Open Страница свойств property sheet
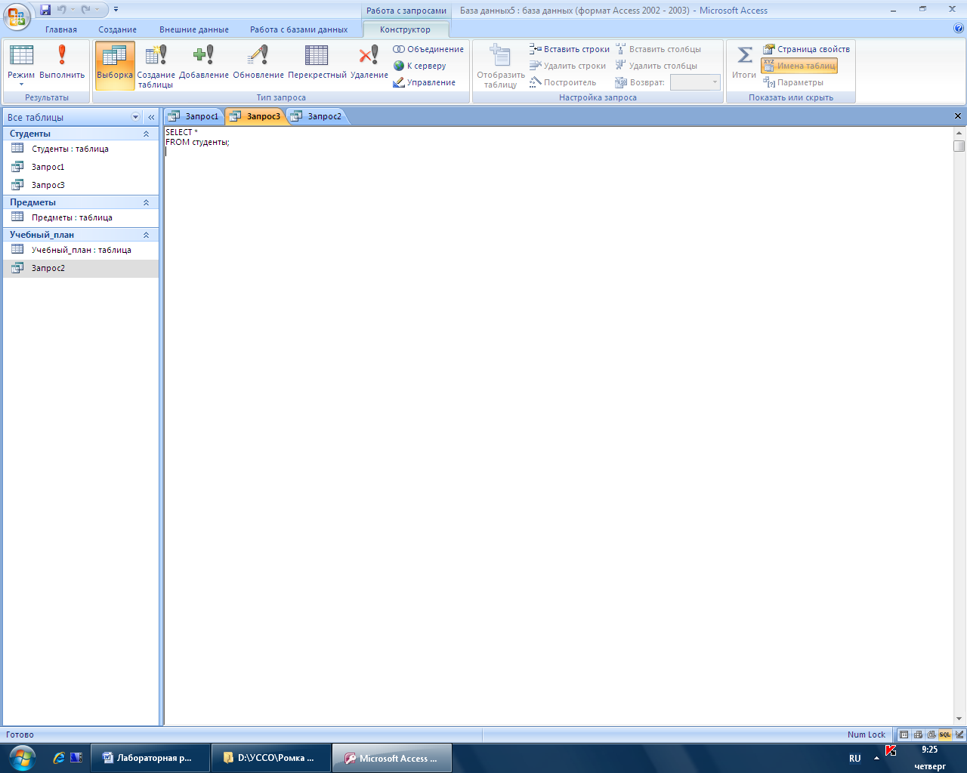The height and width of the screenshot is (773, 967). click(806, 49)
